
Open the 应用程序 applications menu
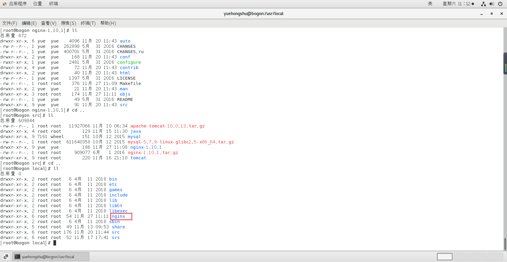point(18,4)
